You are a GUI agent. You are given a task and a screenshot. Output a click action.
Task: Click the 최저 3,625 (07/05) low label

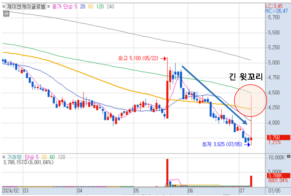pyautogui.click(x=222, y=144)
